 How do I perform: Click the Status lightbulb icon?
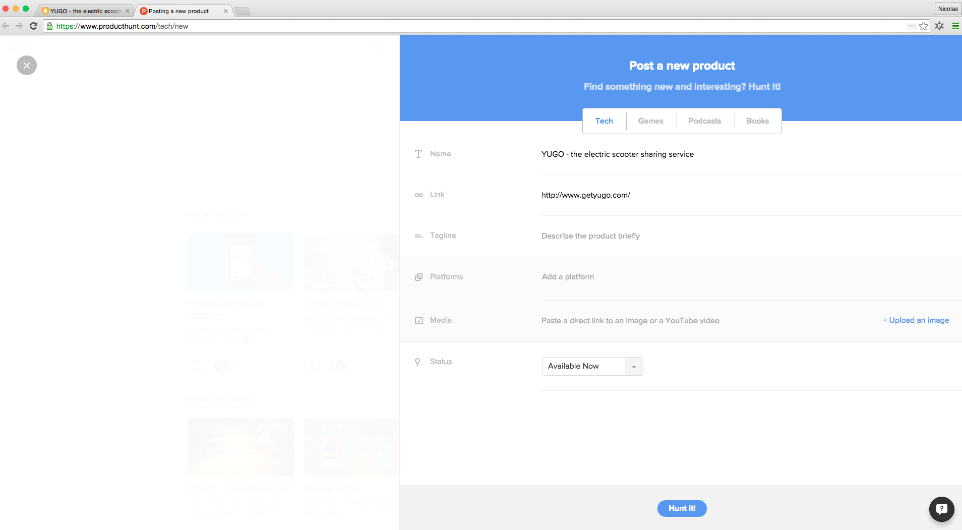417,362
